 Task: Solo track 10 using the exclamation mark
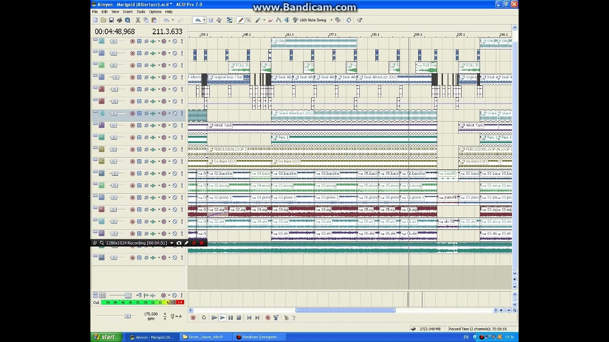coord(181,137)
